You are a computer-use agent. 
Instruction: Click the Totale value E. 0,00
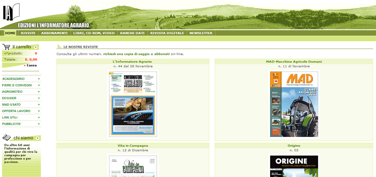pos(31,59)
